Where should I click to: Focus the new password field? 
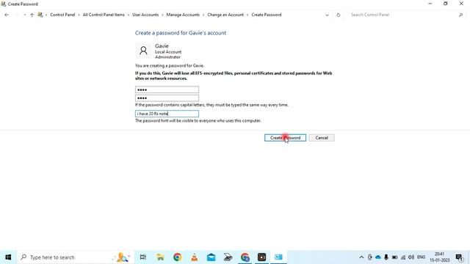167,89
